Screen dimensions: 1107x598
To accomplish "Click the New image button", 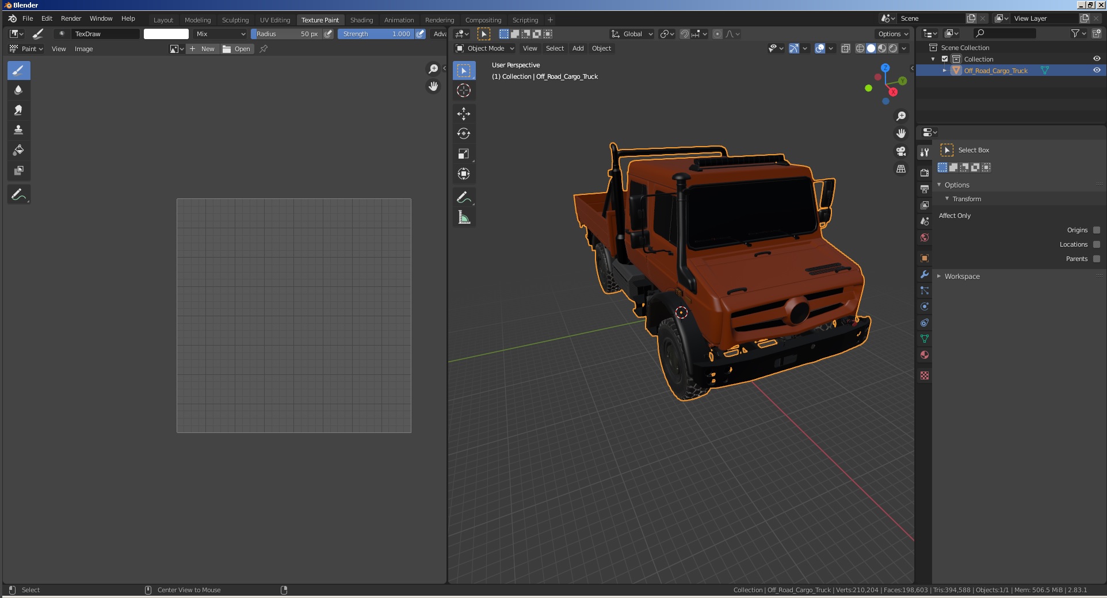I will [x=203, y=49].
